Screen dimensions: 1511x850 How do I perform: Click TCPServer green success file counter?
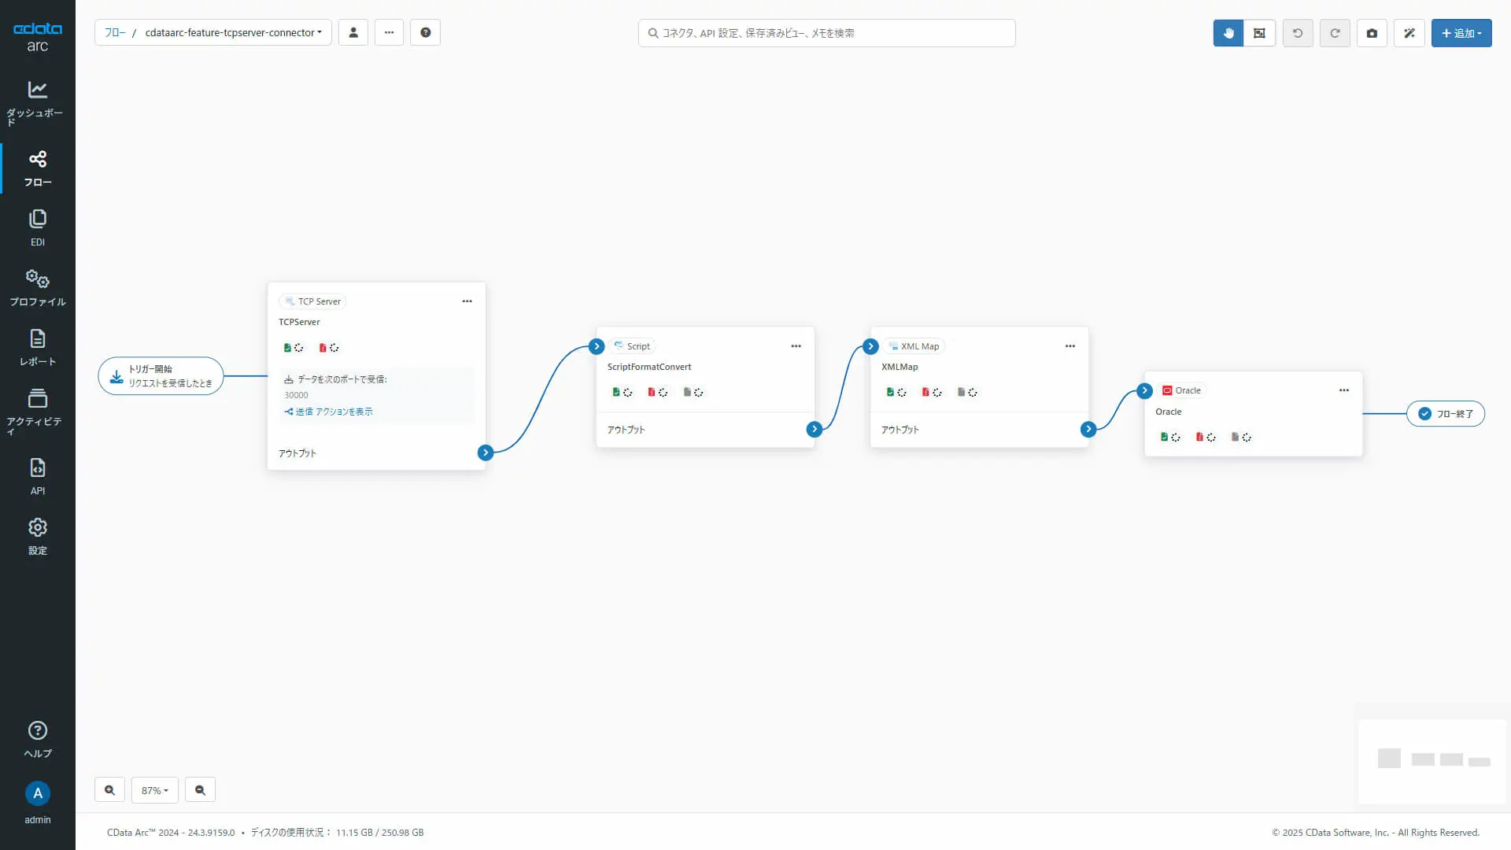[293, 347]
